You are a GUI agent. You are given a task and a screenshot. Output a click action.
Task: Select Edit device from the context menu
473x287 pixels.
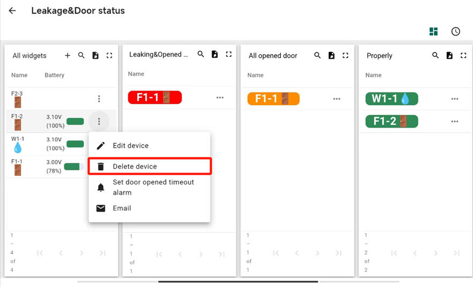pos(130,146)
